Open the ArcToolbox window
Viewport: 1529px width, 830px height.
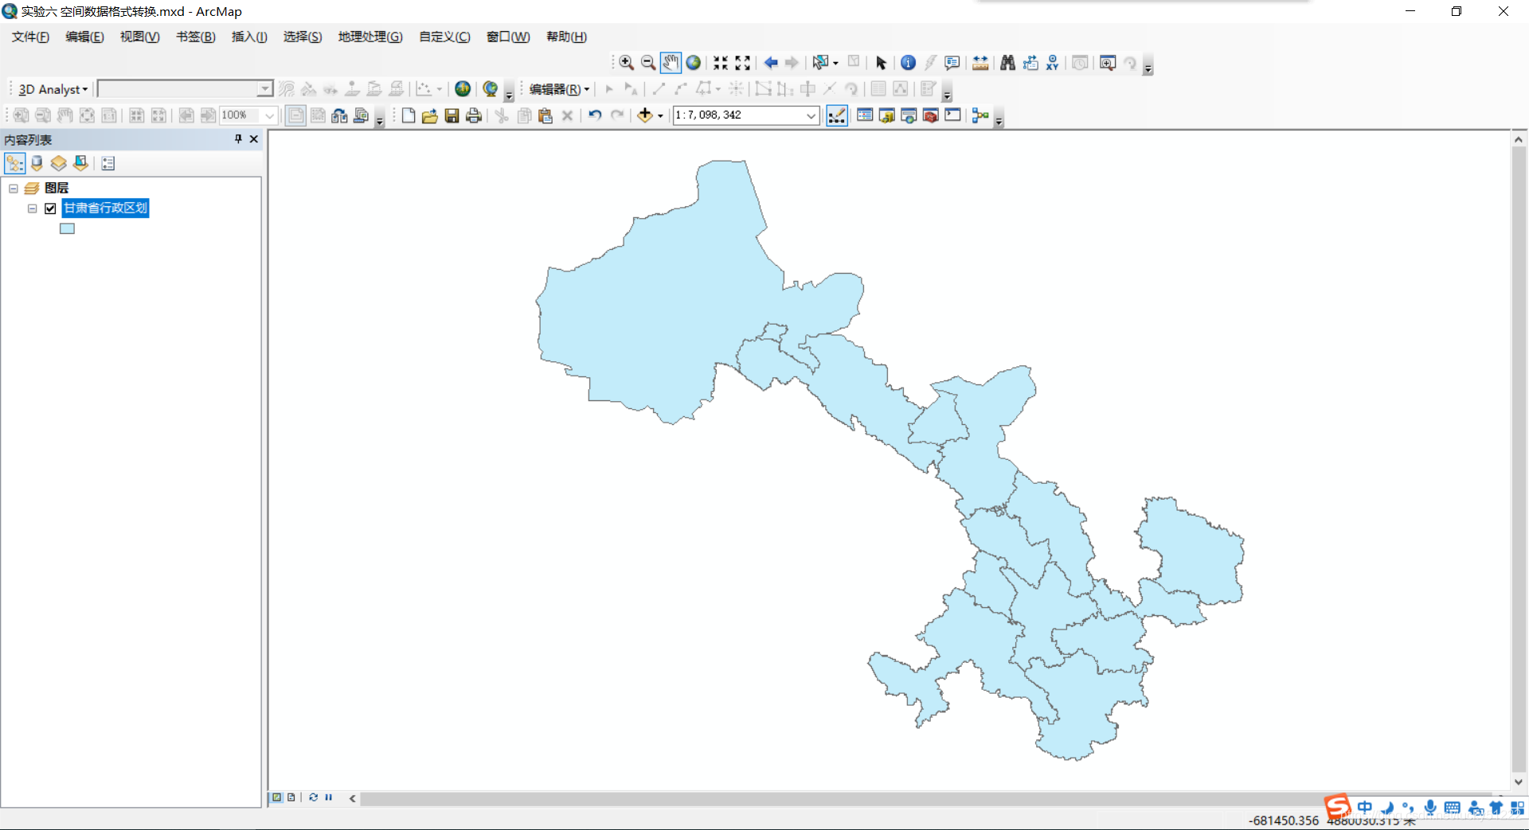tap(930, 115)
